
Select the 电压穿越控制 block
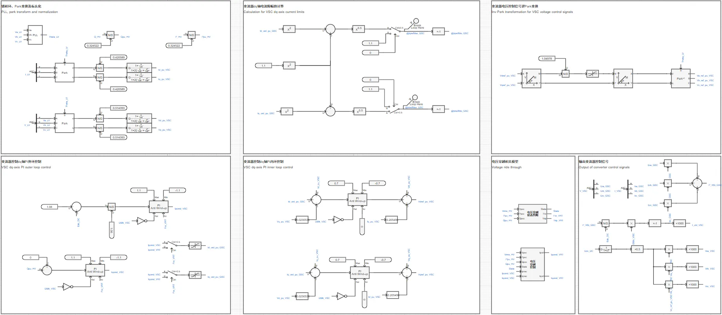pos(532,264)
